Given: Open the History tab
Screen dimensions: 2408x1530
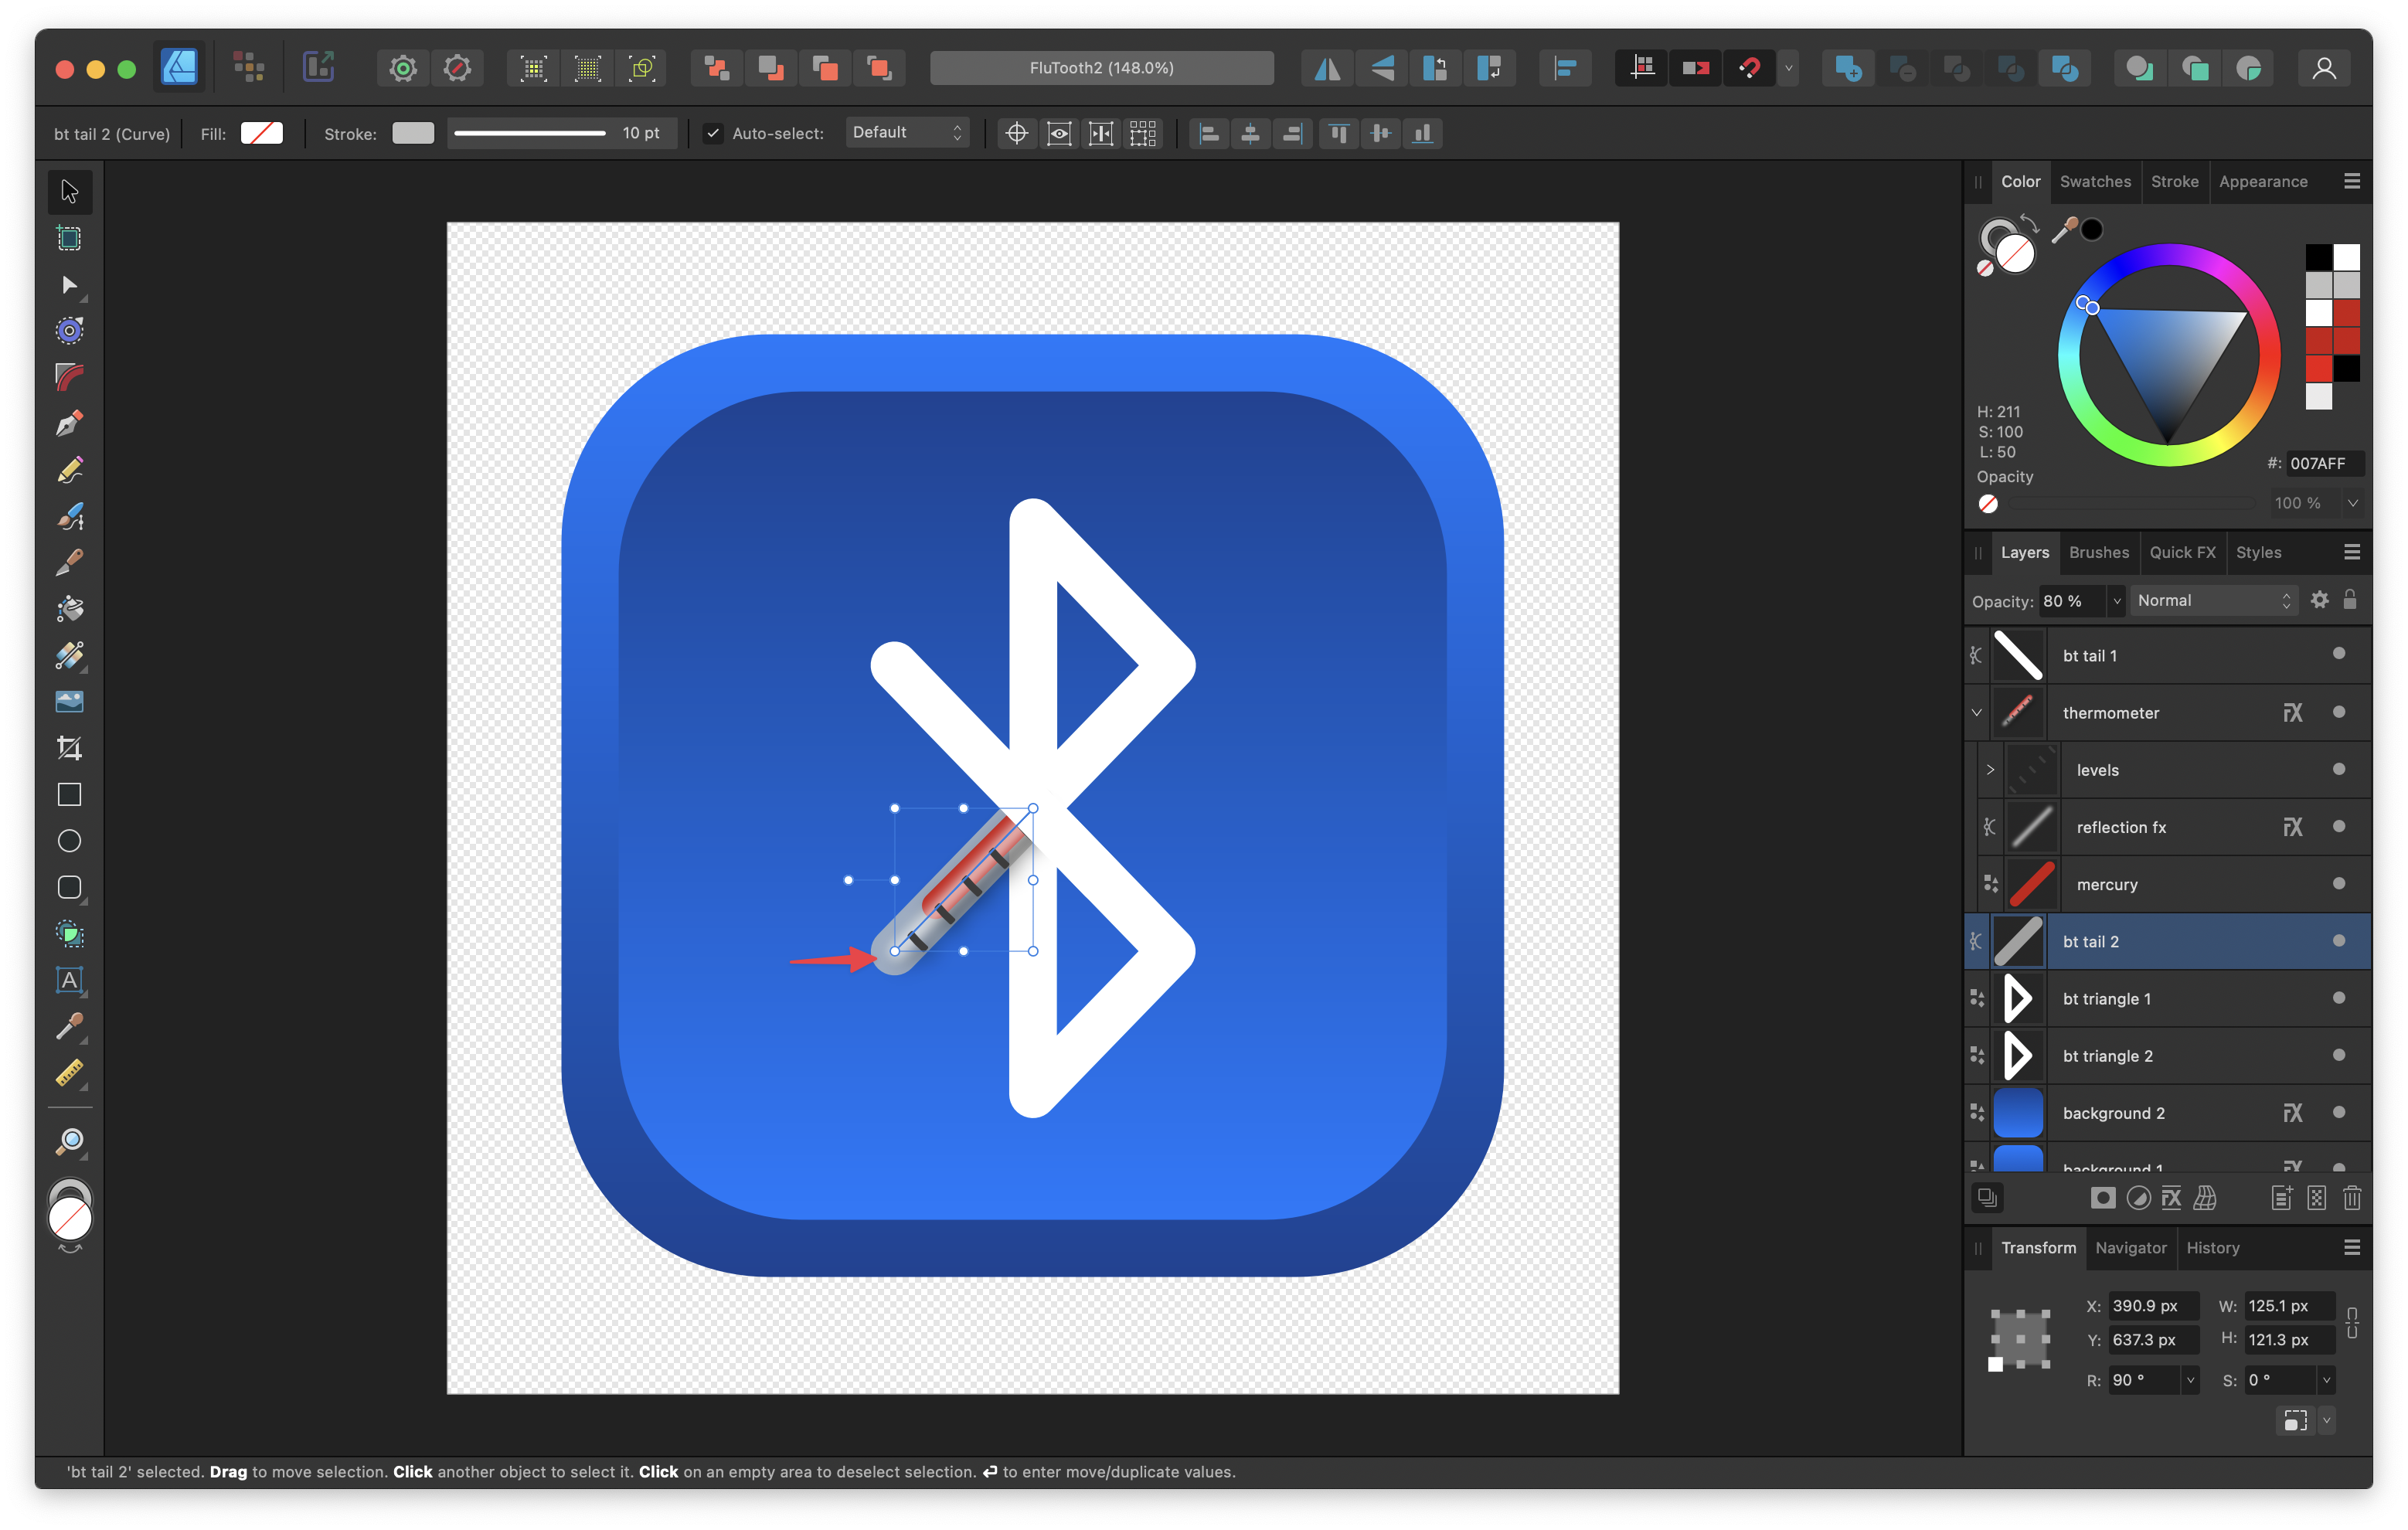Looking at the screenshot, I should pyautogui.click(x=2212, y=1248).
